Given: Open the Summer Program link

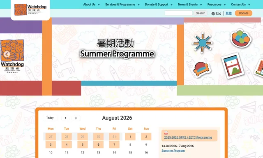Looking at the screenshot, I should (x=173, y=151).
